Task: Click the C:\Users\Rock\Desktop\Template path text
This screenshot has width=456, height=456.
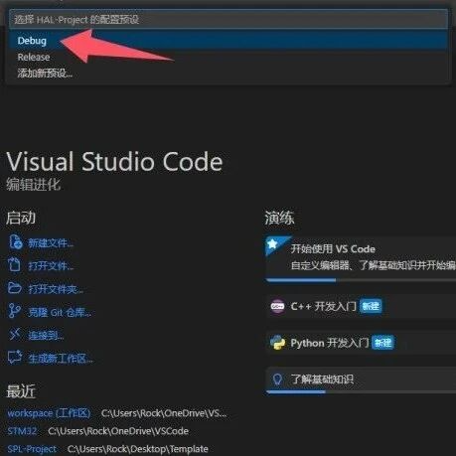Action: [x=138, y=449]
